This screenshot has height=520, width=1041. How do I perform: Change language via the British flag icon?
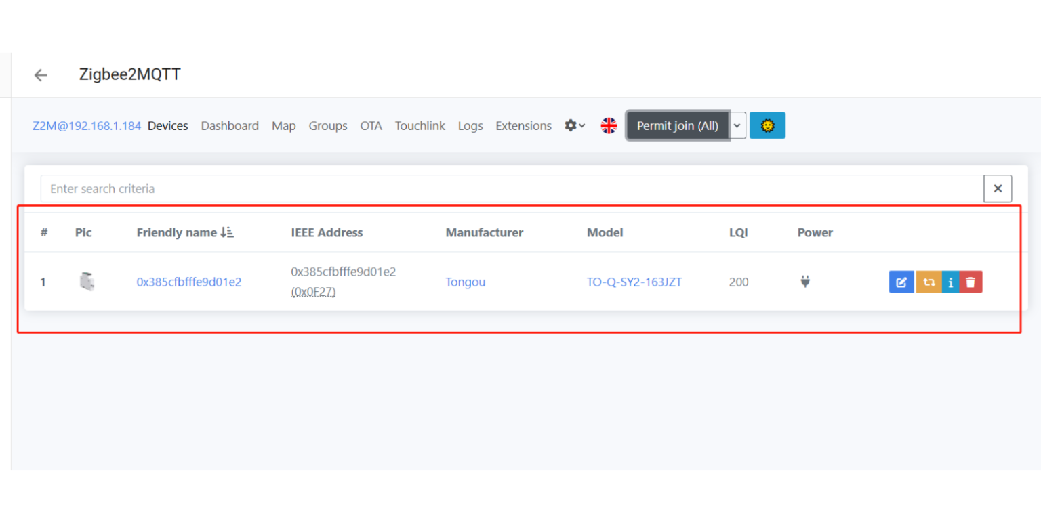[609, 125]
